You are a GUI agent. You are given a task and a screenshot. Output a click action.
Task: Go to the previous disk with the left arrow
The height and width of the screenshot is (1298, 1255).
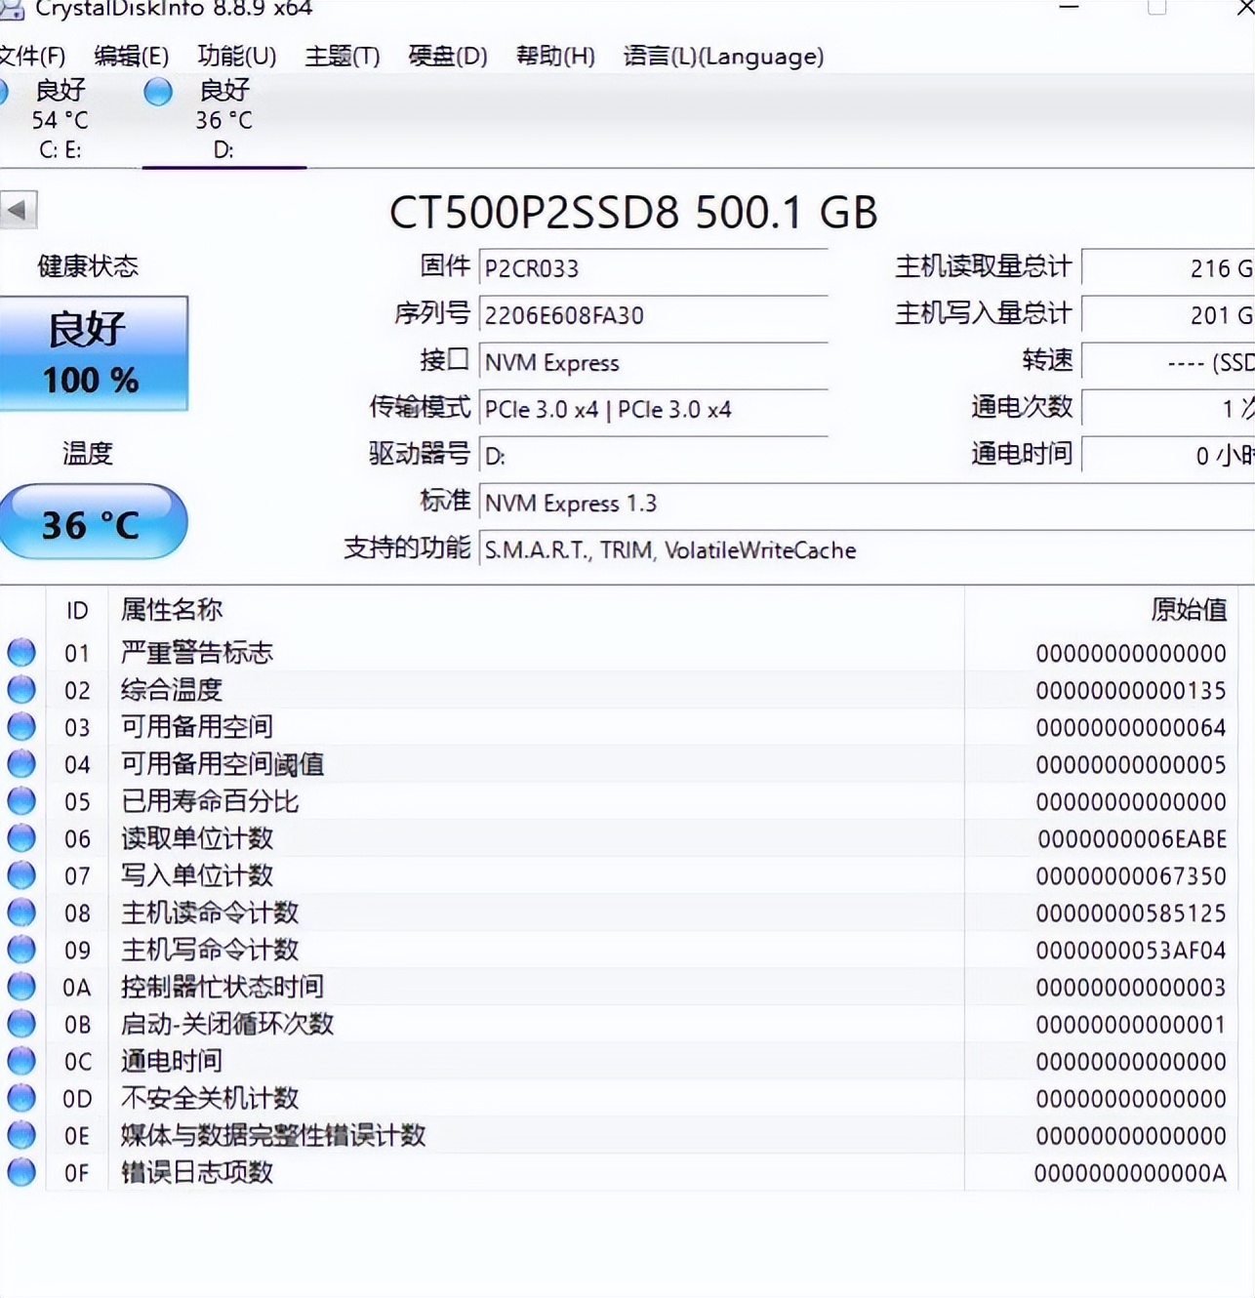[x=18, y=209]
